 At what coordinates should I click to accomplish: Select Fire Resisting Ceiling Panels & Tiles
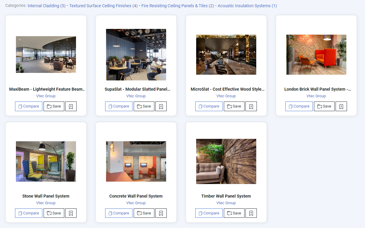pyautogui.click(x=178, y=6)
